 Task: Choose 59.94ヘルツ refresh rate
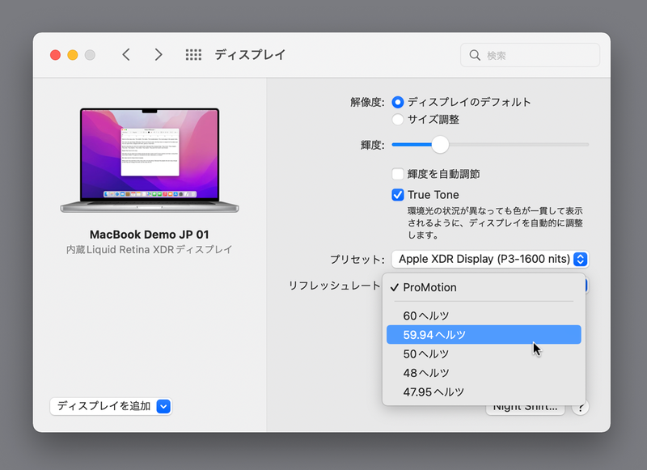(484, 335)
